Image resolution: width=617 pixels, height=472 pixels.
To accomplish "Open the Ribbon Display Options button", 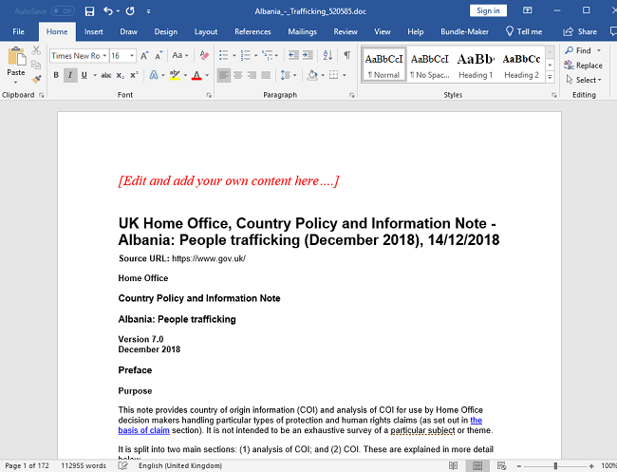I will [527, 10].
